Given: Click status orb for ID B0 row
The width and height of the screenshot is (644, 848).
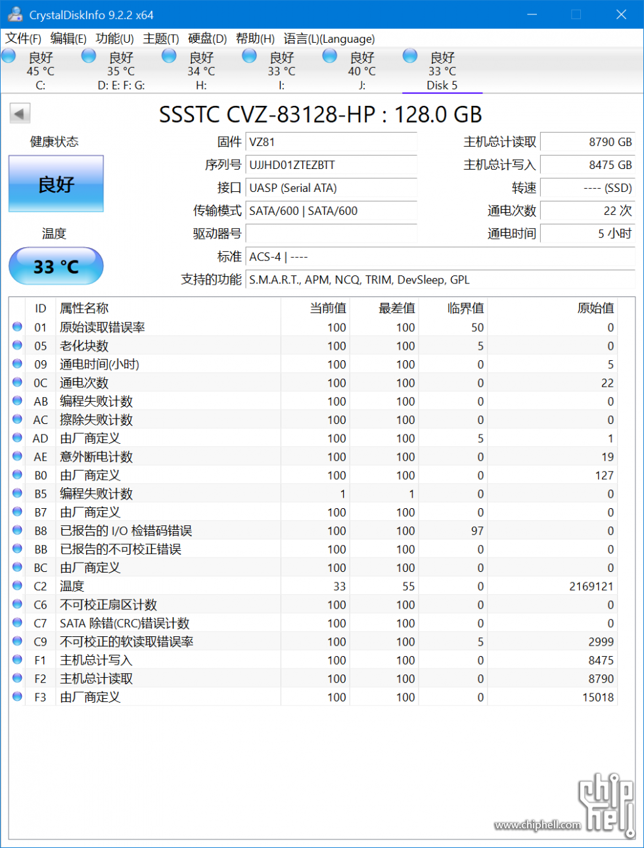Looking at the screenshot, I should click(17, 474).
